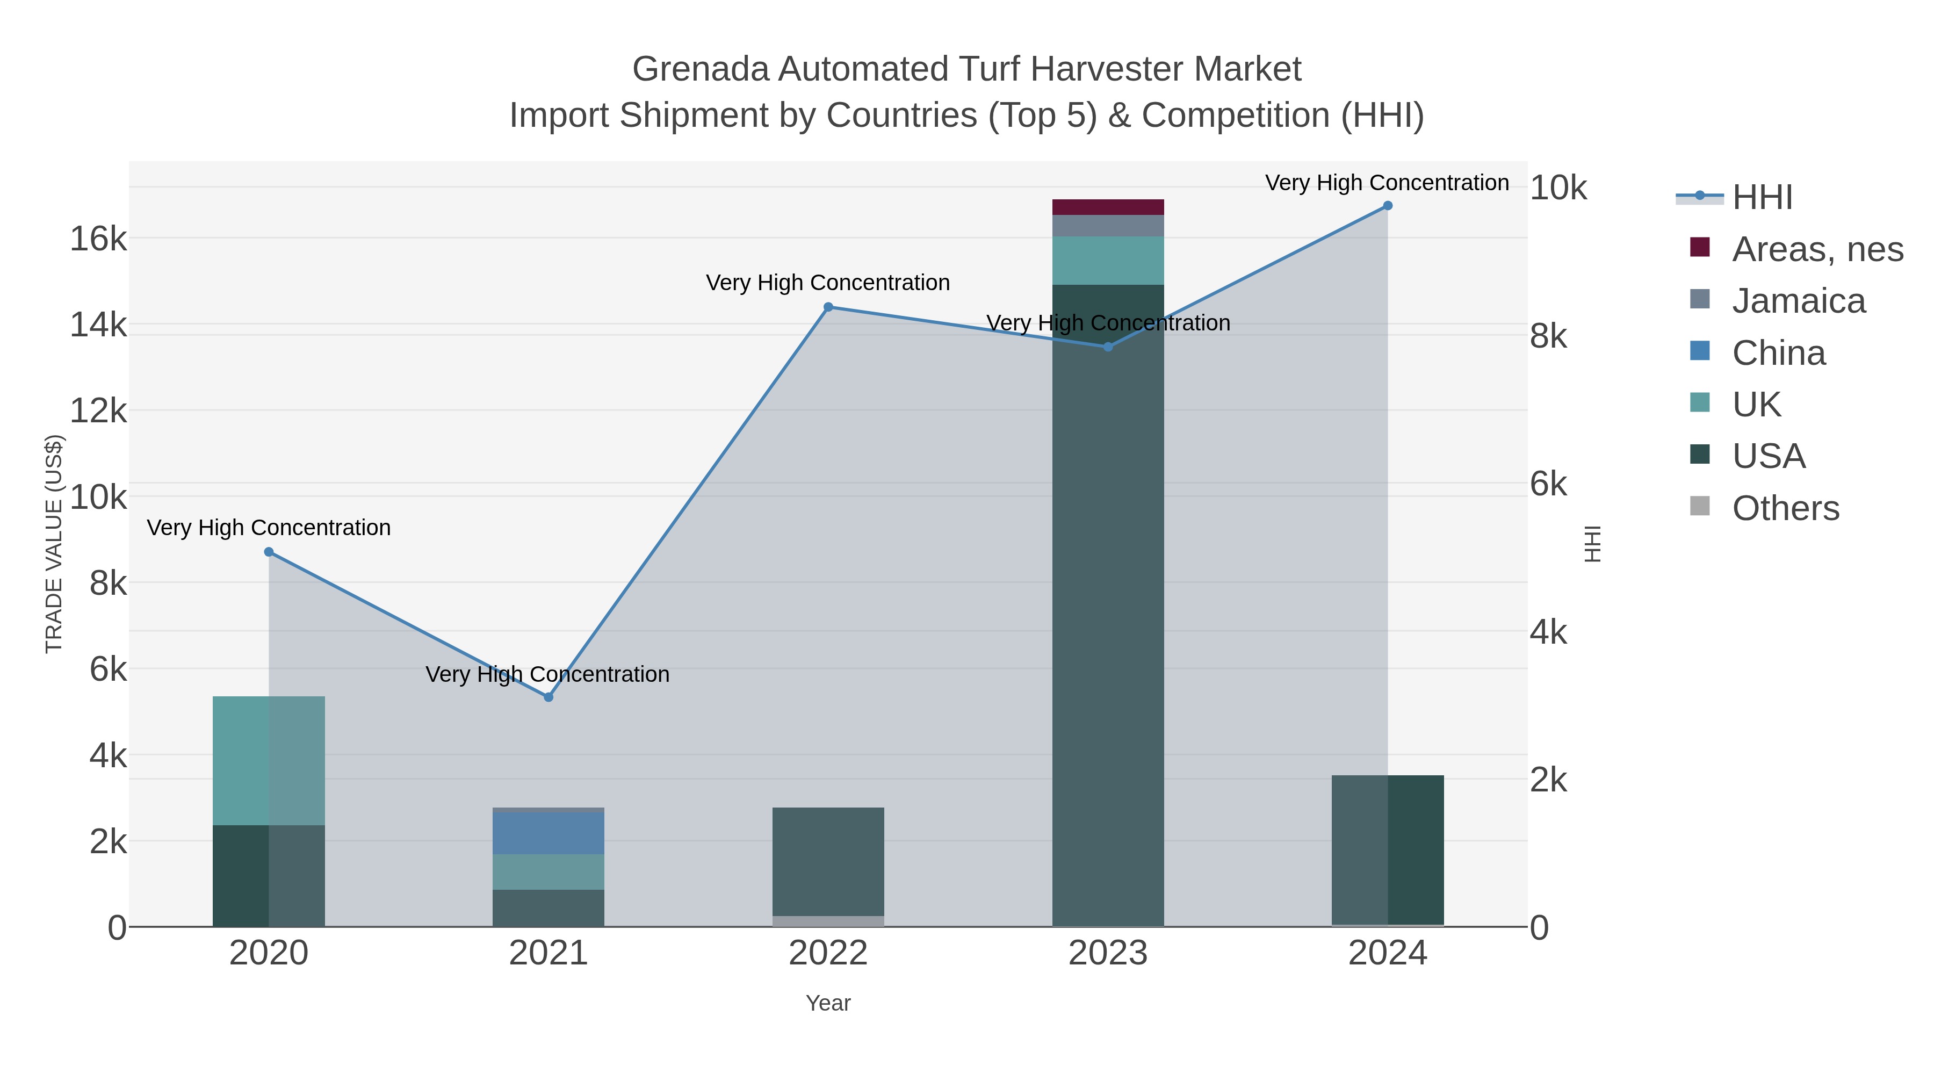
Task: Click the 2021 x-axis label
Action: tap(548, 953)
